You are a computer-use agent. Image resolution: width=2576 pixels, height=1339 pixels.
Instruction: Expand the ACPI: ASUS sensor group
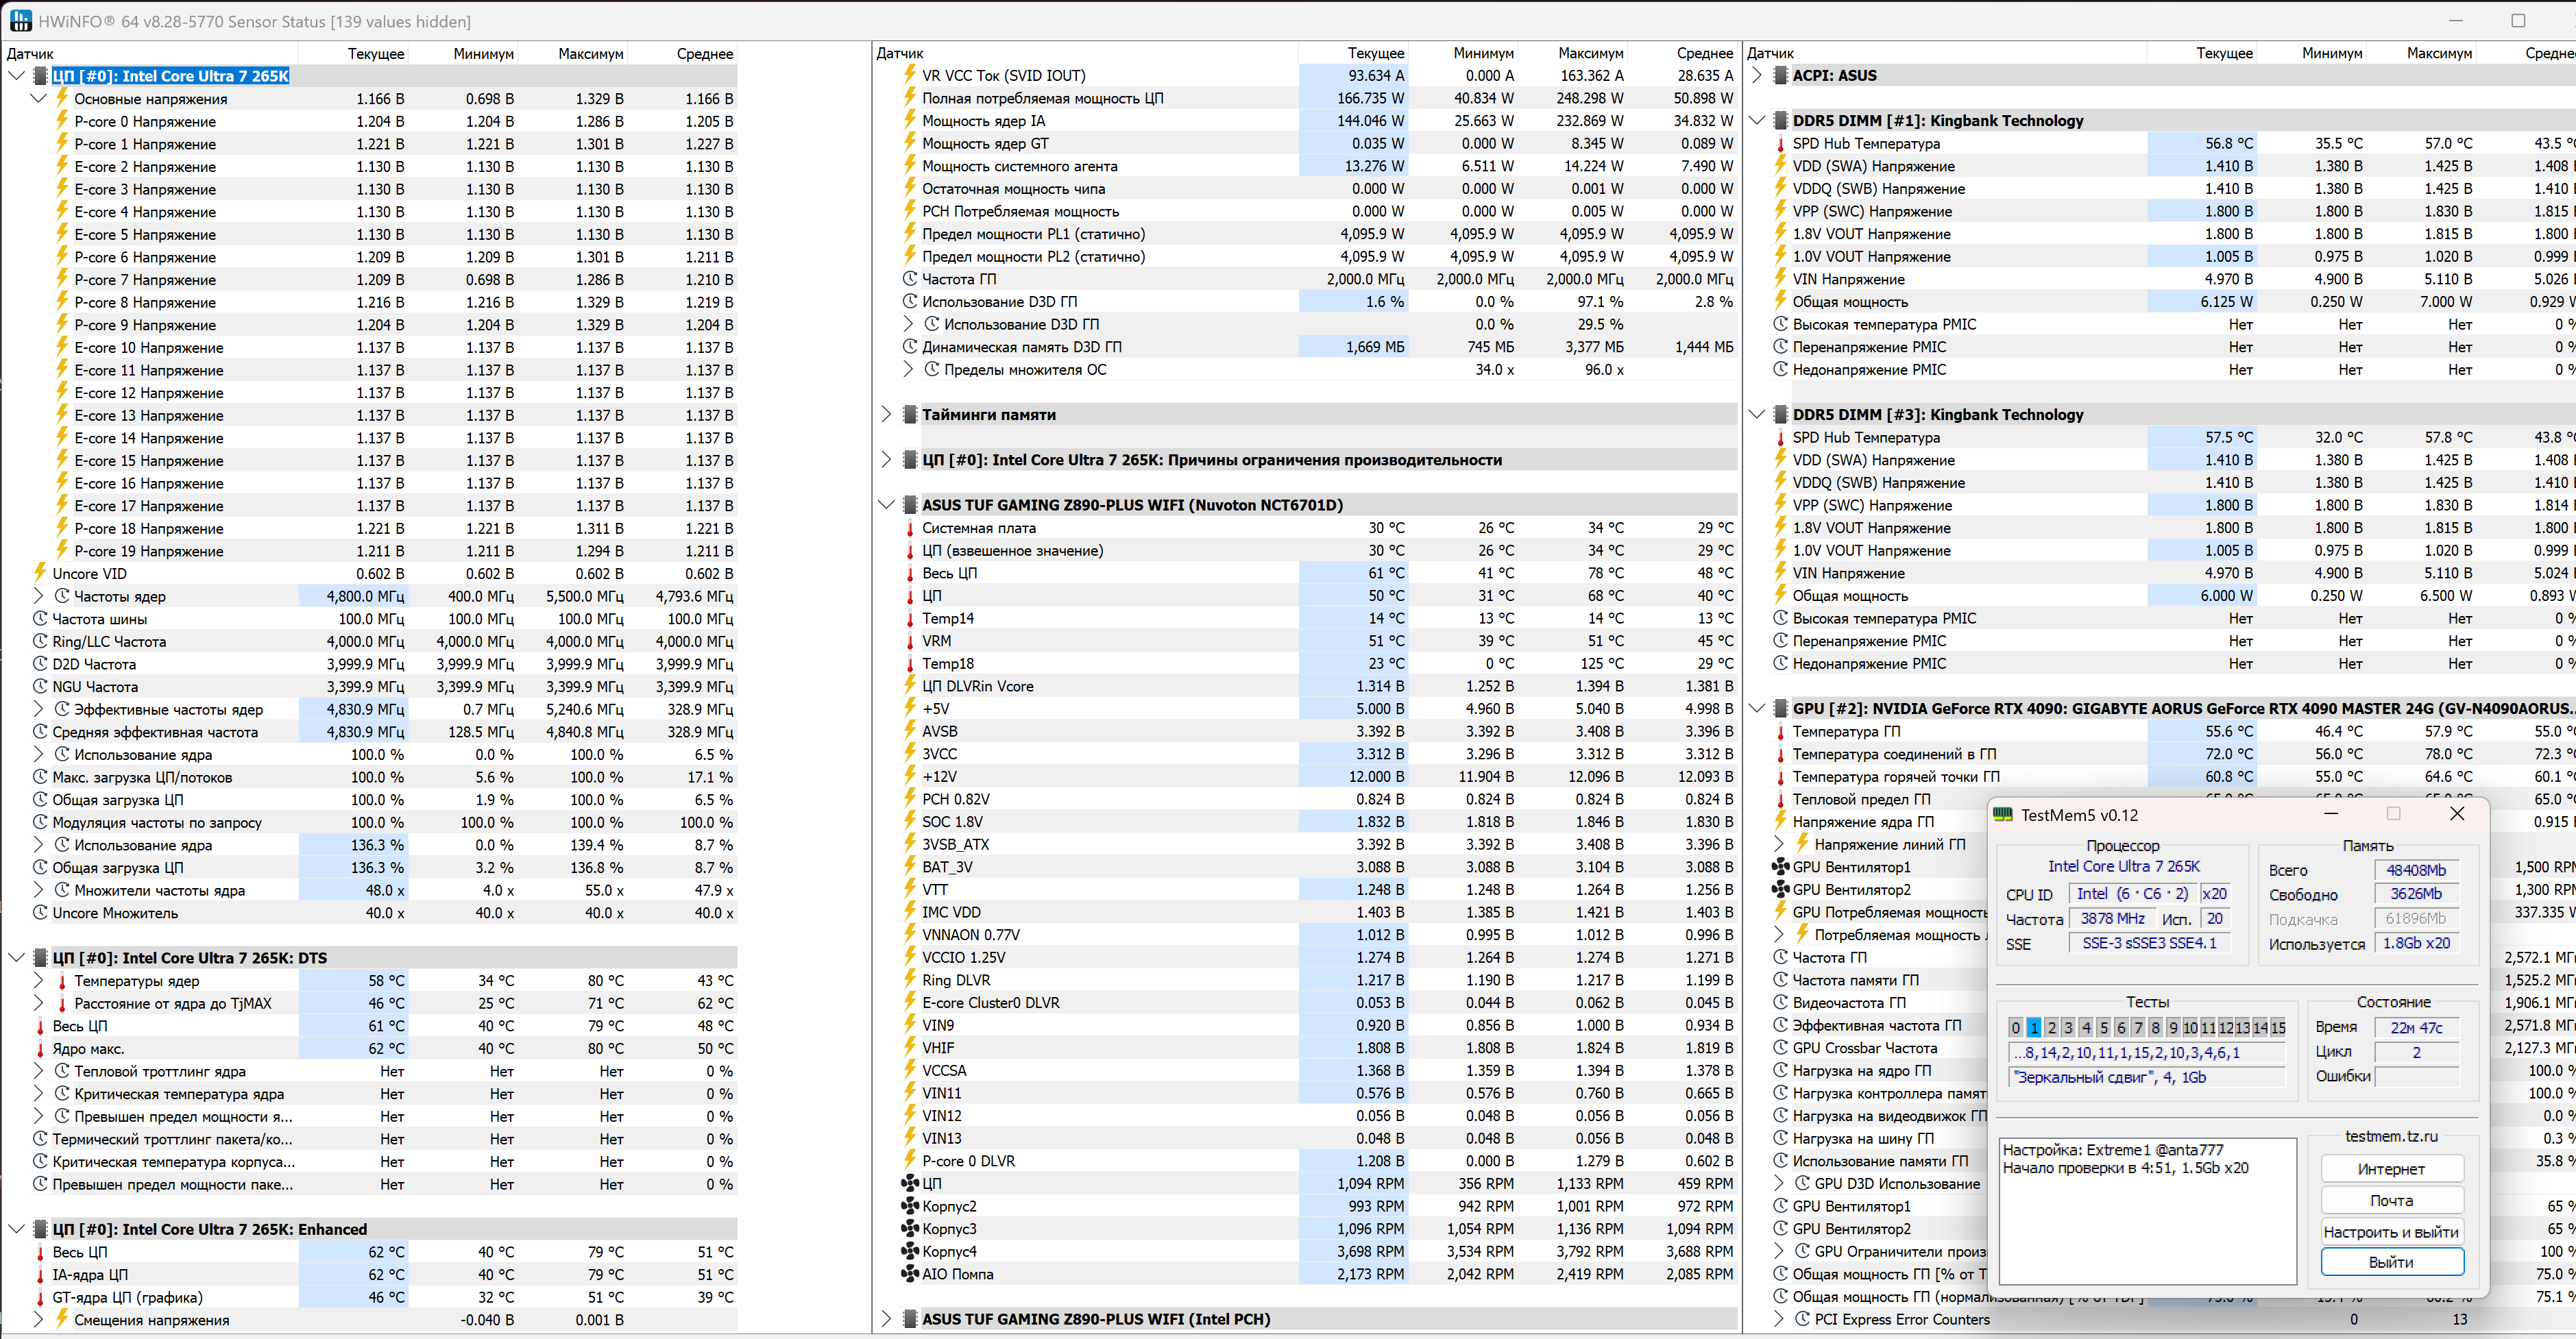coord(1757,75)
